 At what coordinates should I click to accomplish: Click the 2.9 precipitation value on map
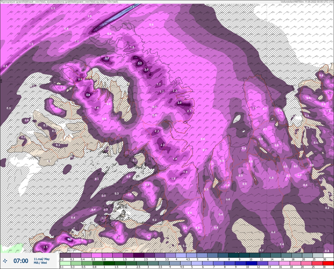point(80,79)
